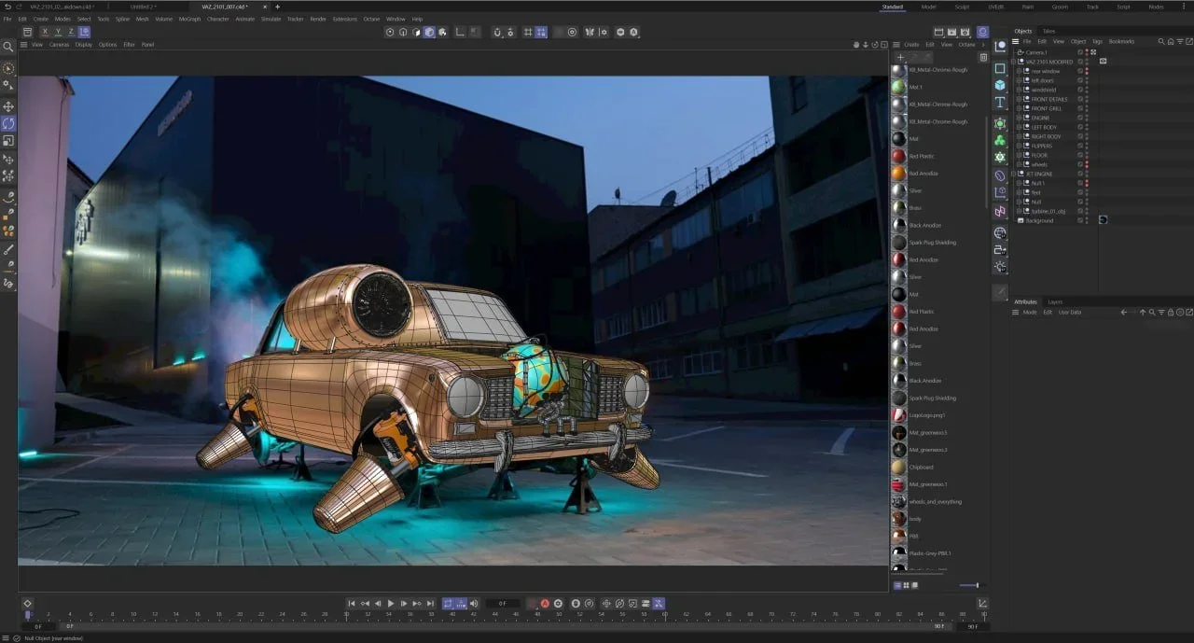1194x643 pixels.
Task: Create new material with plus icon
Action: tap(900, 57)
